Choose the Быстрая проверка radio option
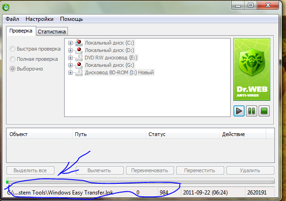This screenshot has width=286, height=201. (x=13, y=49)
